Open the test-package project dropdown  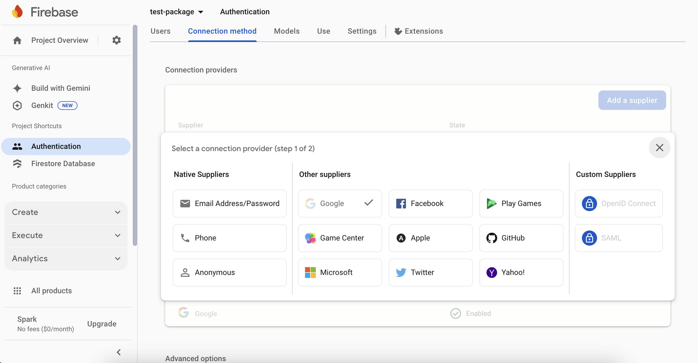click(177, 12)
